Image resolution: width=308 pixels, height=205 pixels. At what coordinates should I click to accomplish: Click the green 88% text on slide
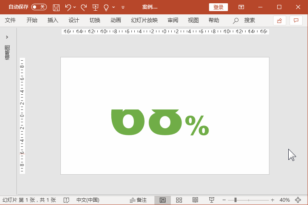(160, 123)
